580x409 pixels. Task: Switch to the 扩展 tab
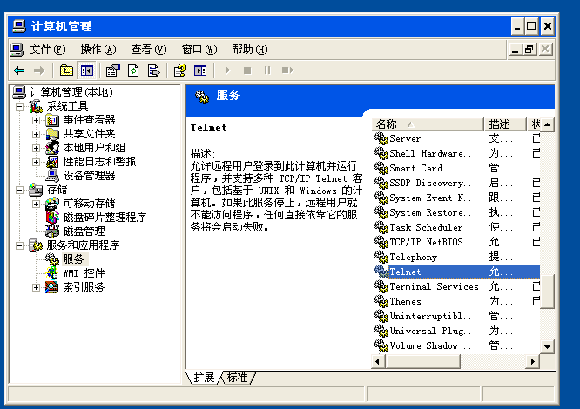pyautogui.click(x=204, y=377)
